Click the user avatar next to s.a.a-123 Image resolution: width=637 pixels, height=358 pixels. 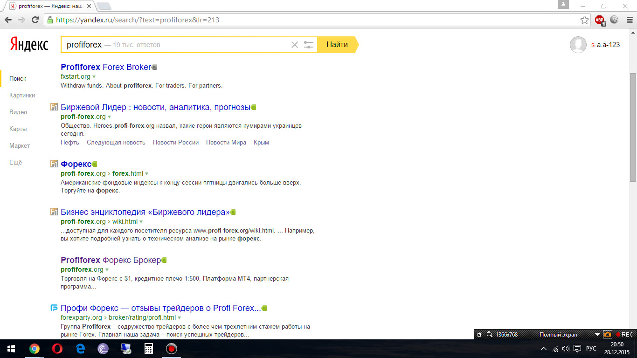(578, 45)
